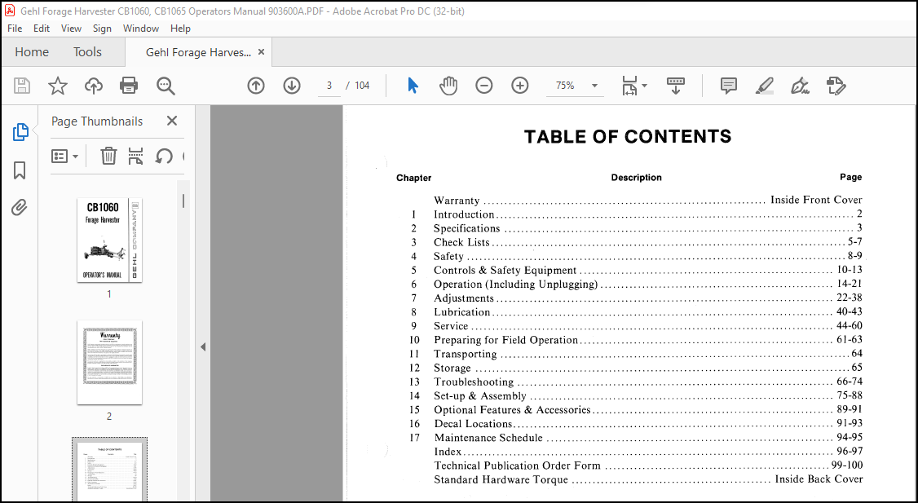Click the Specifications contents entry

[466, 228]
